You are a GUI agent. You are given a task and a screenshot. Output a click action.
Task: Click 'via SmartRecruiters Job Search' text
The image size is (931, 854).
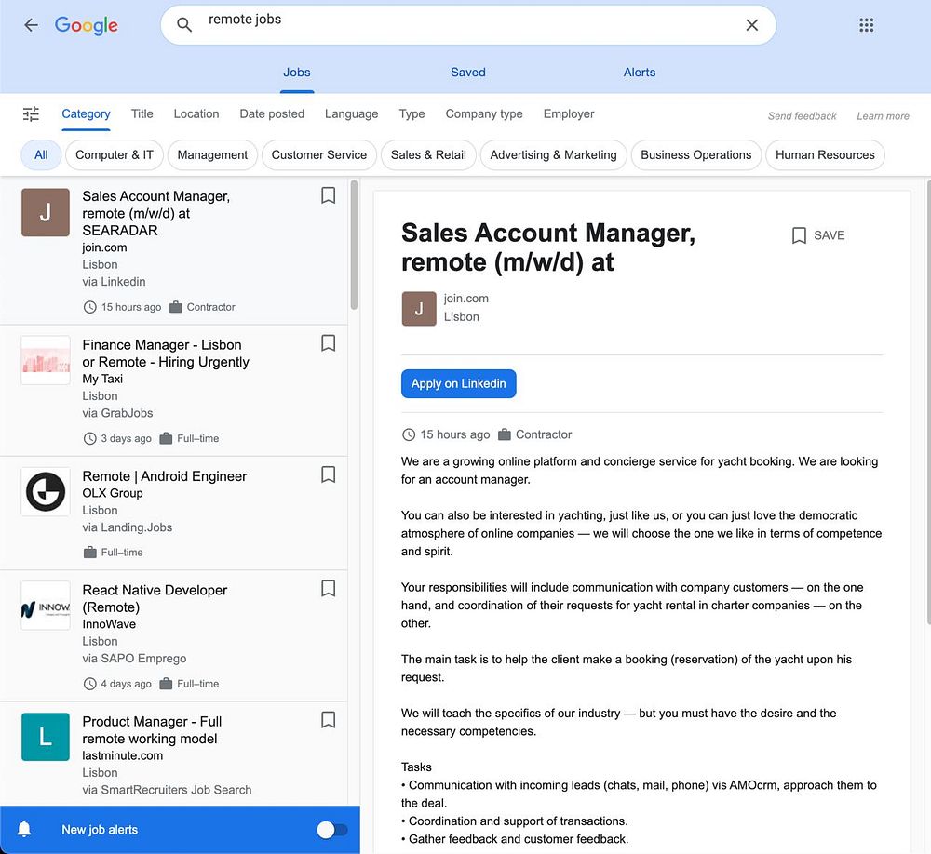click(x=167, y=790)
